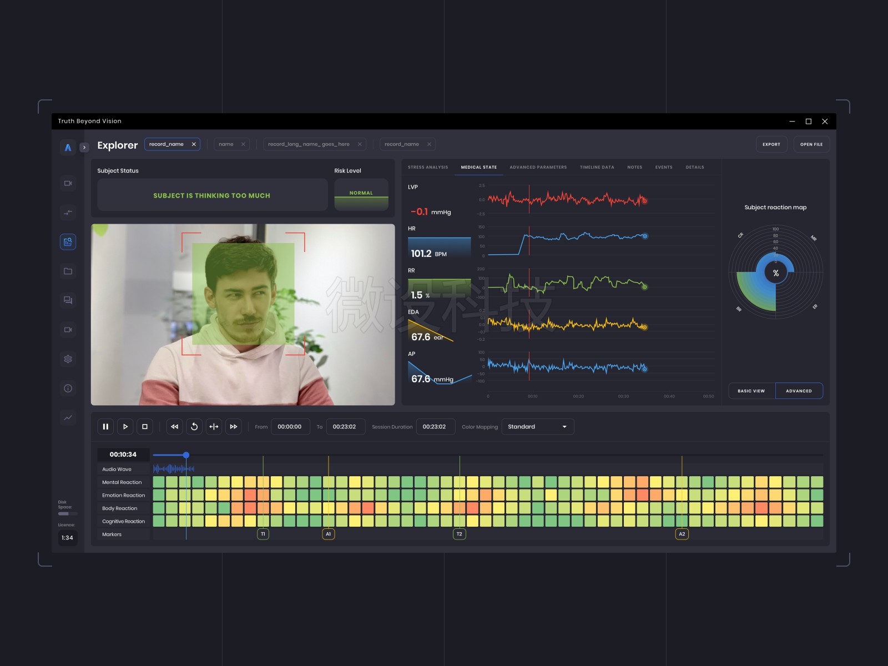This screenshot has width=888, height=666.
Task: Click the 00:10:34 current time display
Action: [x=123, y=455]
